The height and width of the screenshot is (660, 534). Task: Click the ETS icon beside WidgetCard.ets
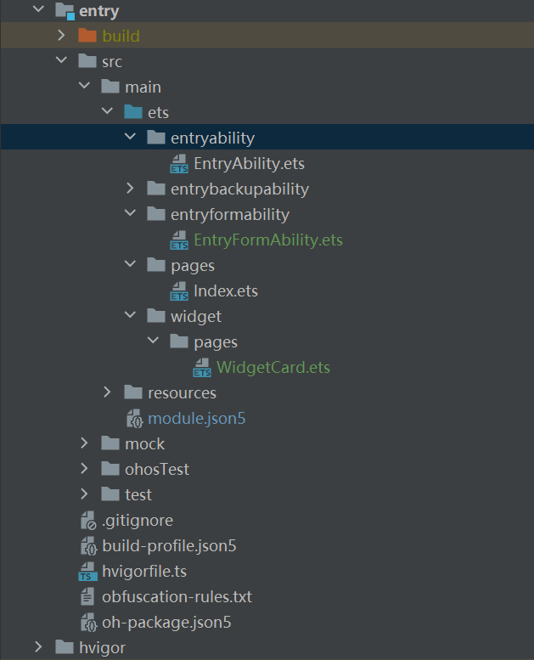click(202, 368)
